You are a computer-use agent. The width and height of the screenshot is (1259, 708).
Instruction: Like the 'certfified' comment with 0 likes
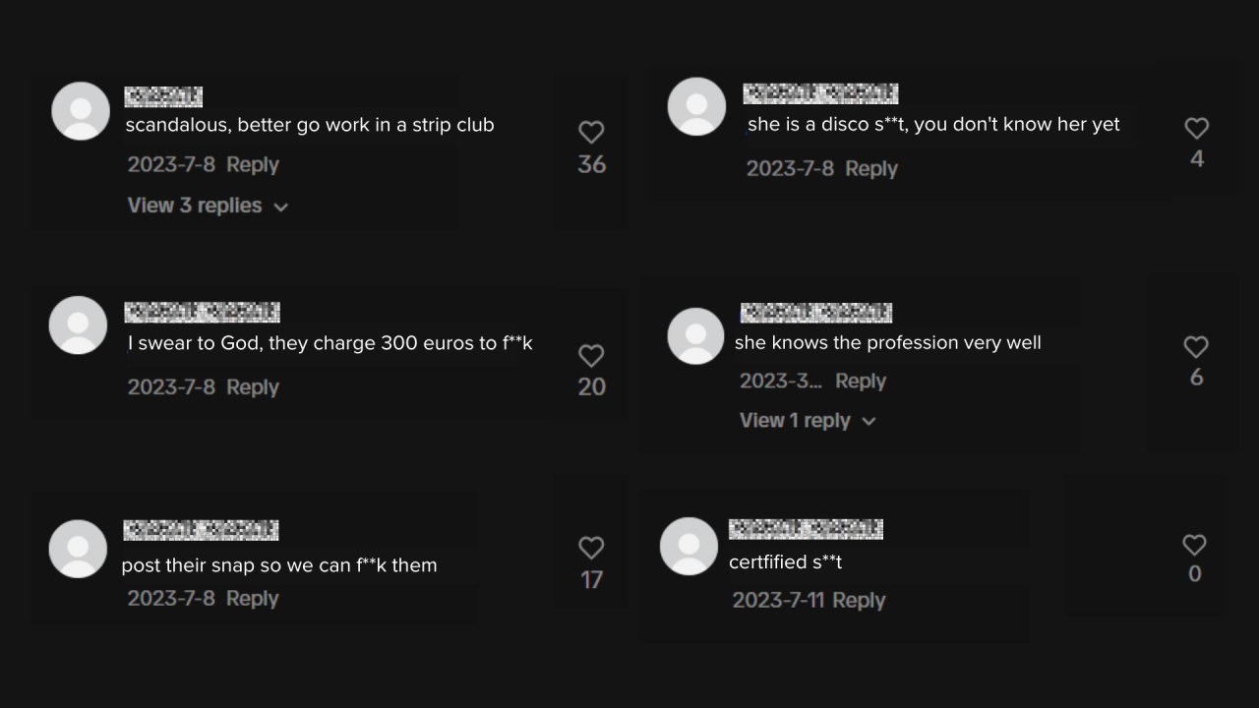coord(1194,545)
